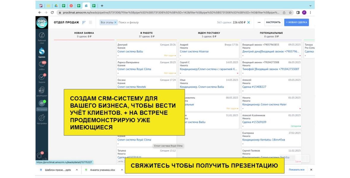Open the Chrome three-dot menu
Screen dimensions: 350x178
[x=310, y=12]
